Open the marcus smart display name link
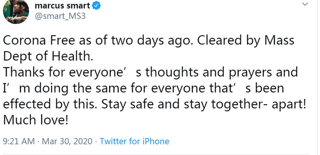 click(x=62, y=6)
